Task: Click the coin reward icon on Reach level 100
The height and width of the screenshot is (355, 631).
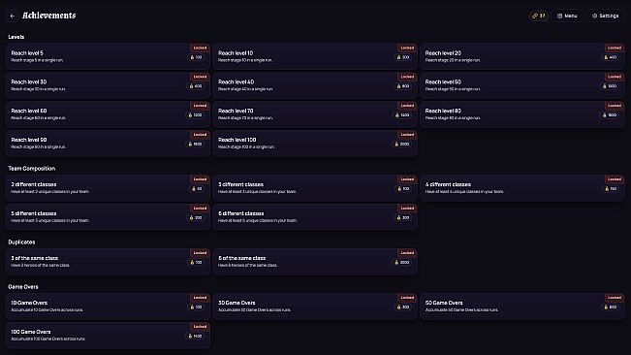Action: coord(396,145)
